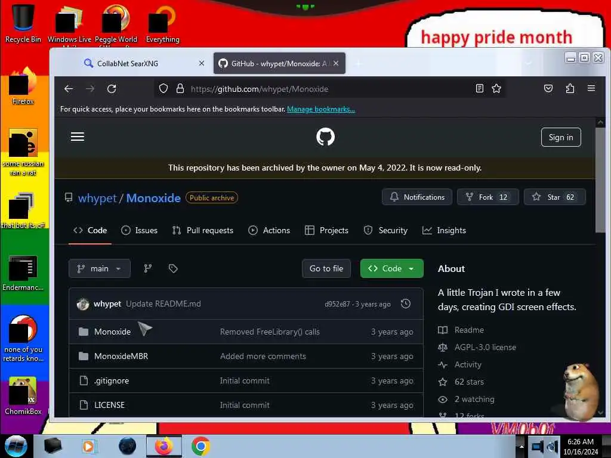Jump to Readme from About sidebar

point(461,330)
